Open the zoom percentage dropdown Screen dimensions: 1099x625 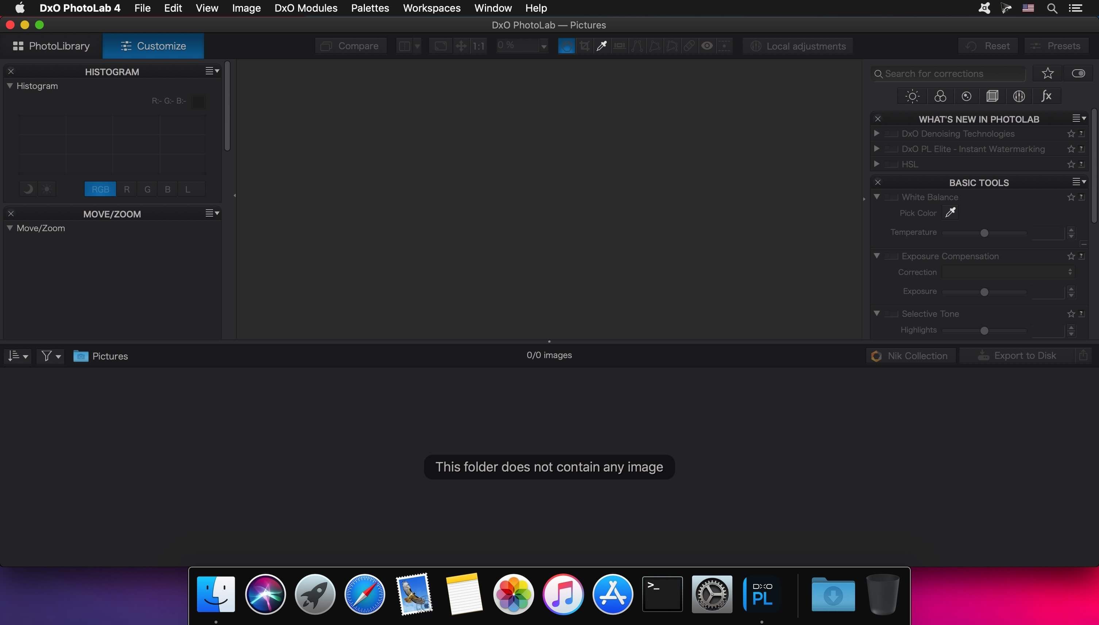[x=544, y=46]
